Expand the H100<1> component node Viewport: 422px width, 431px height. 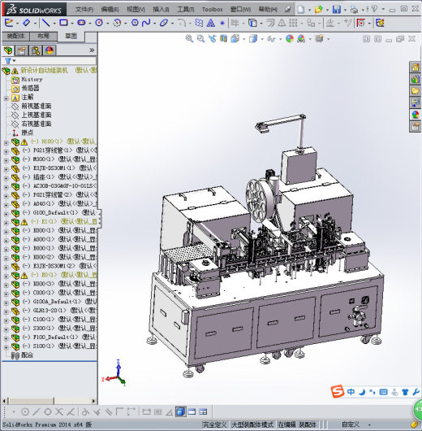tap(6, 142)
